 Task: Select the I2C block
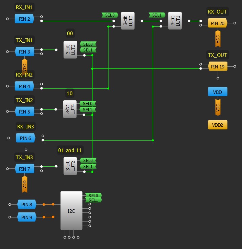click(71, 211)
